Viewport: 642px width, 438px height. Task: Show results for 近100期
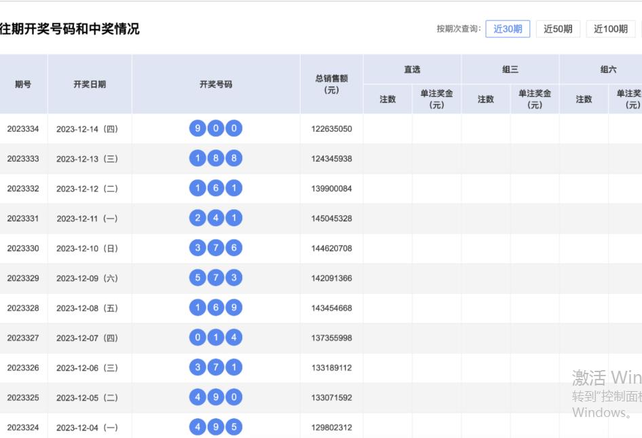pyautogui.click(x=611, y=29)
